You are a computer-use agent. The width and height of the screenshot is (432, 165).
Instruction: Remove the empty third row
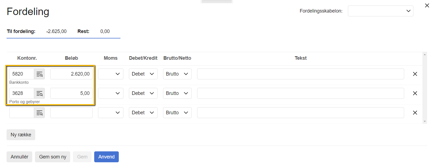tap(415, 113)
